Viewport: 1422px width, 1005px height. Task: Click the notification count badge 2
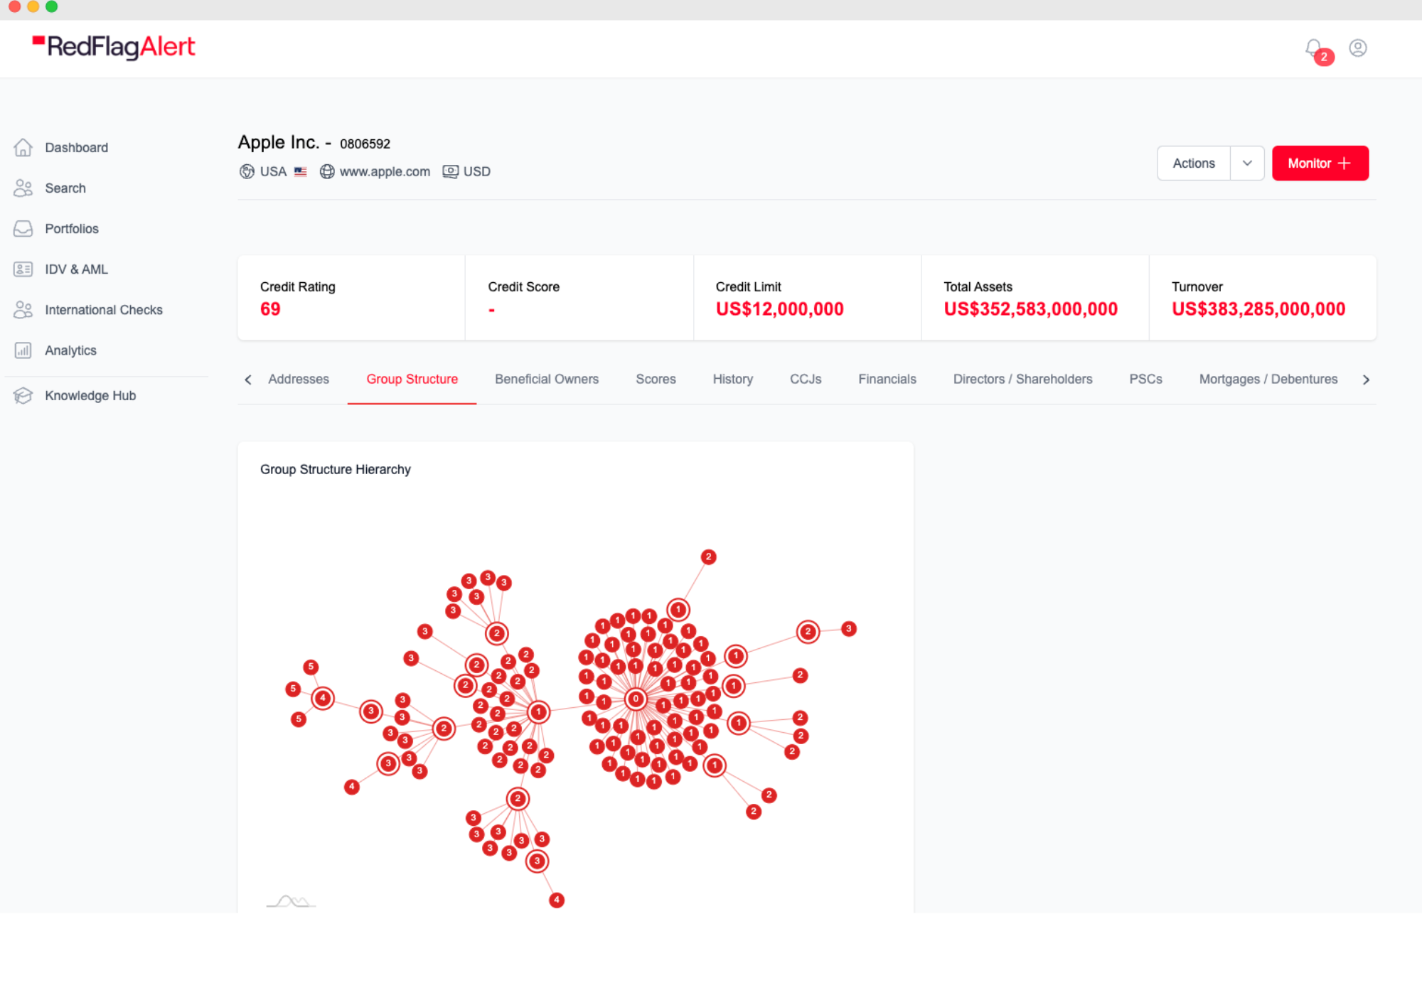click(x=1324, y=57)
